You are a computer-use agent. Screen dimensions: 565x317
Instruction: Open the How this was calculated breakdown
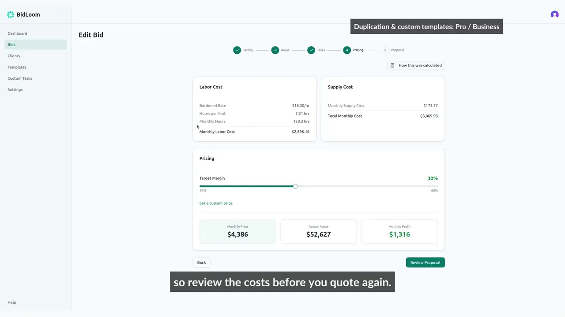(416, 66)
